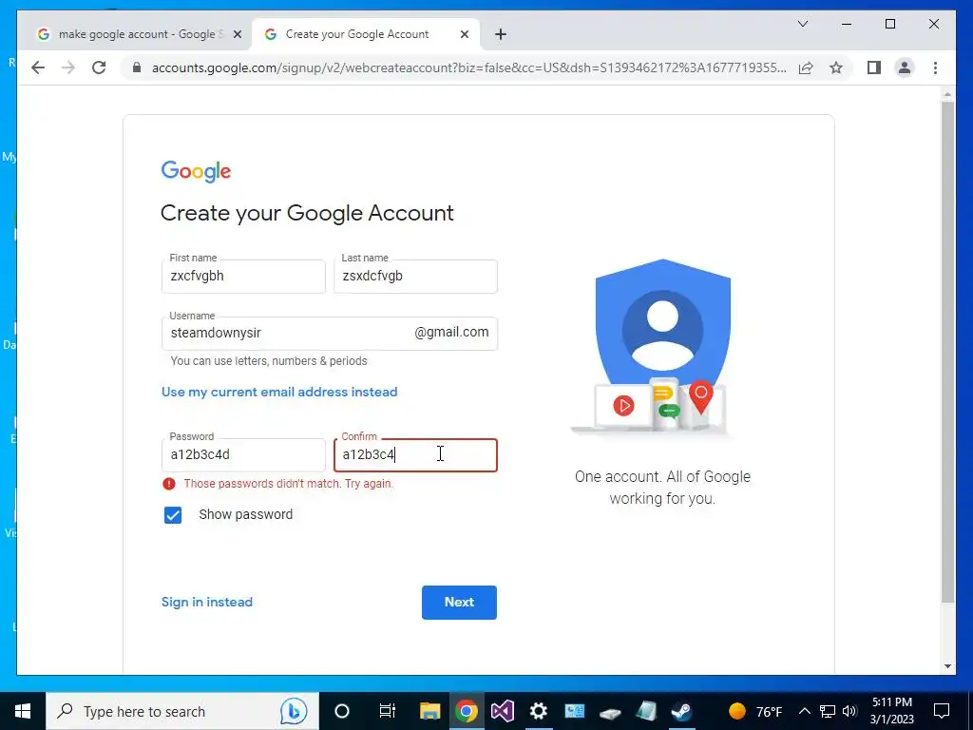Click 'One account. All of Google' text
This screenshot has height=730, width=973.
(x=662, y=477)
